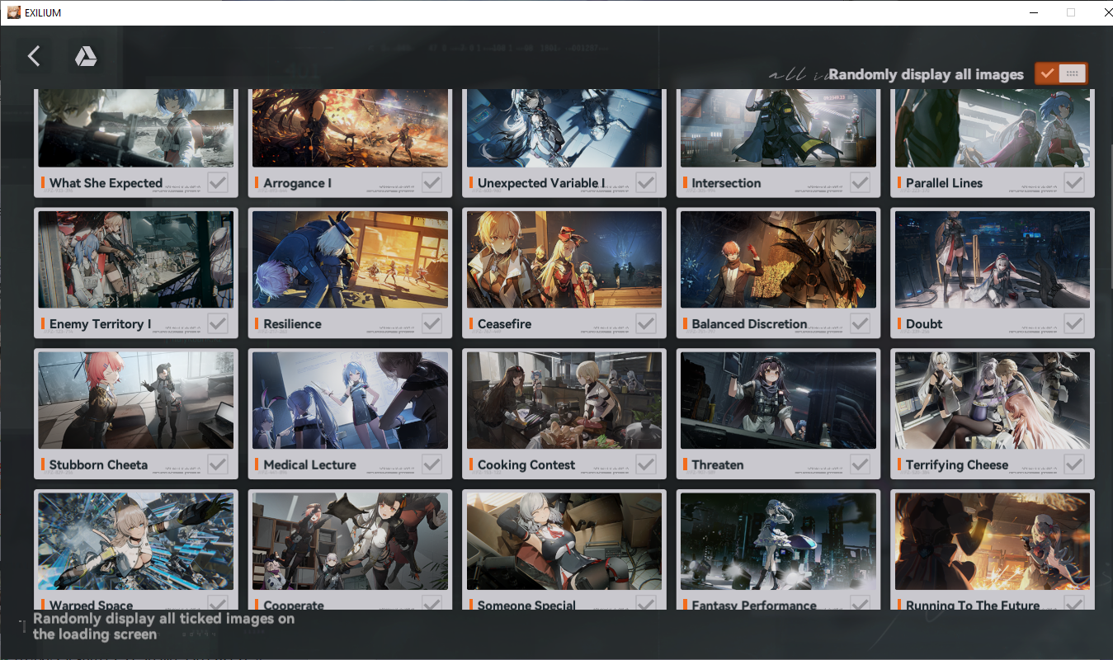Click the 'Stubborn Cheeta' title text
Image resolution: width=1113 pixels, height=660 pixels.
(x=98, y=465)
